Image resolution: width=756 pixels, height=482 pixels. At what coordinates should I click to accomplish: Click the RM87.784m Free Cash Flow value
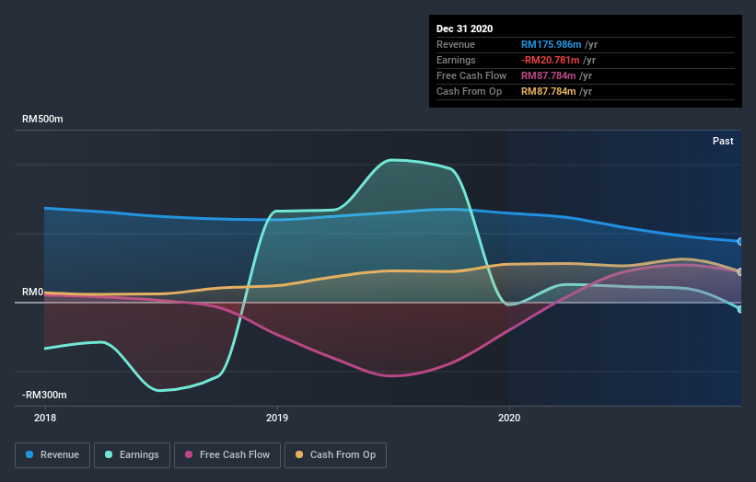pyautogui.click(x=548, y=75)
